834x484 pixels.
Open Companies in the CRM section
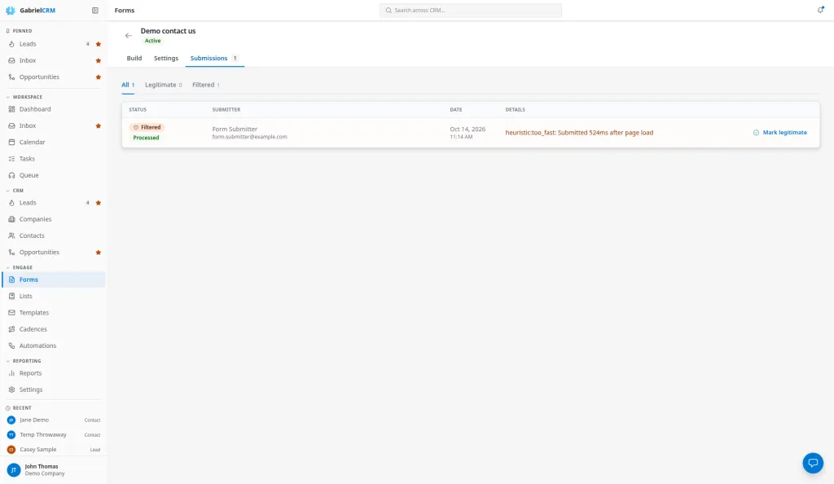click(54, 219)
